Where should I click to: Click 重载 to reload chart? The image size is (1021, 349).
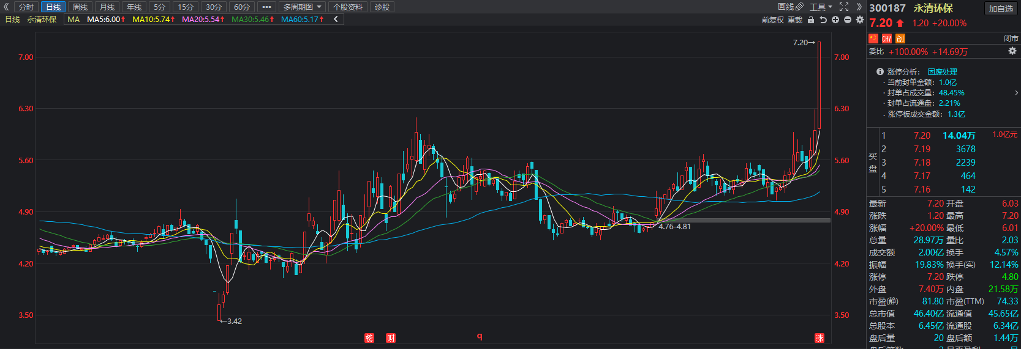click(x=795, y=20)
